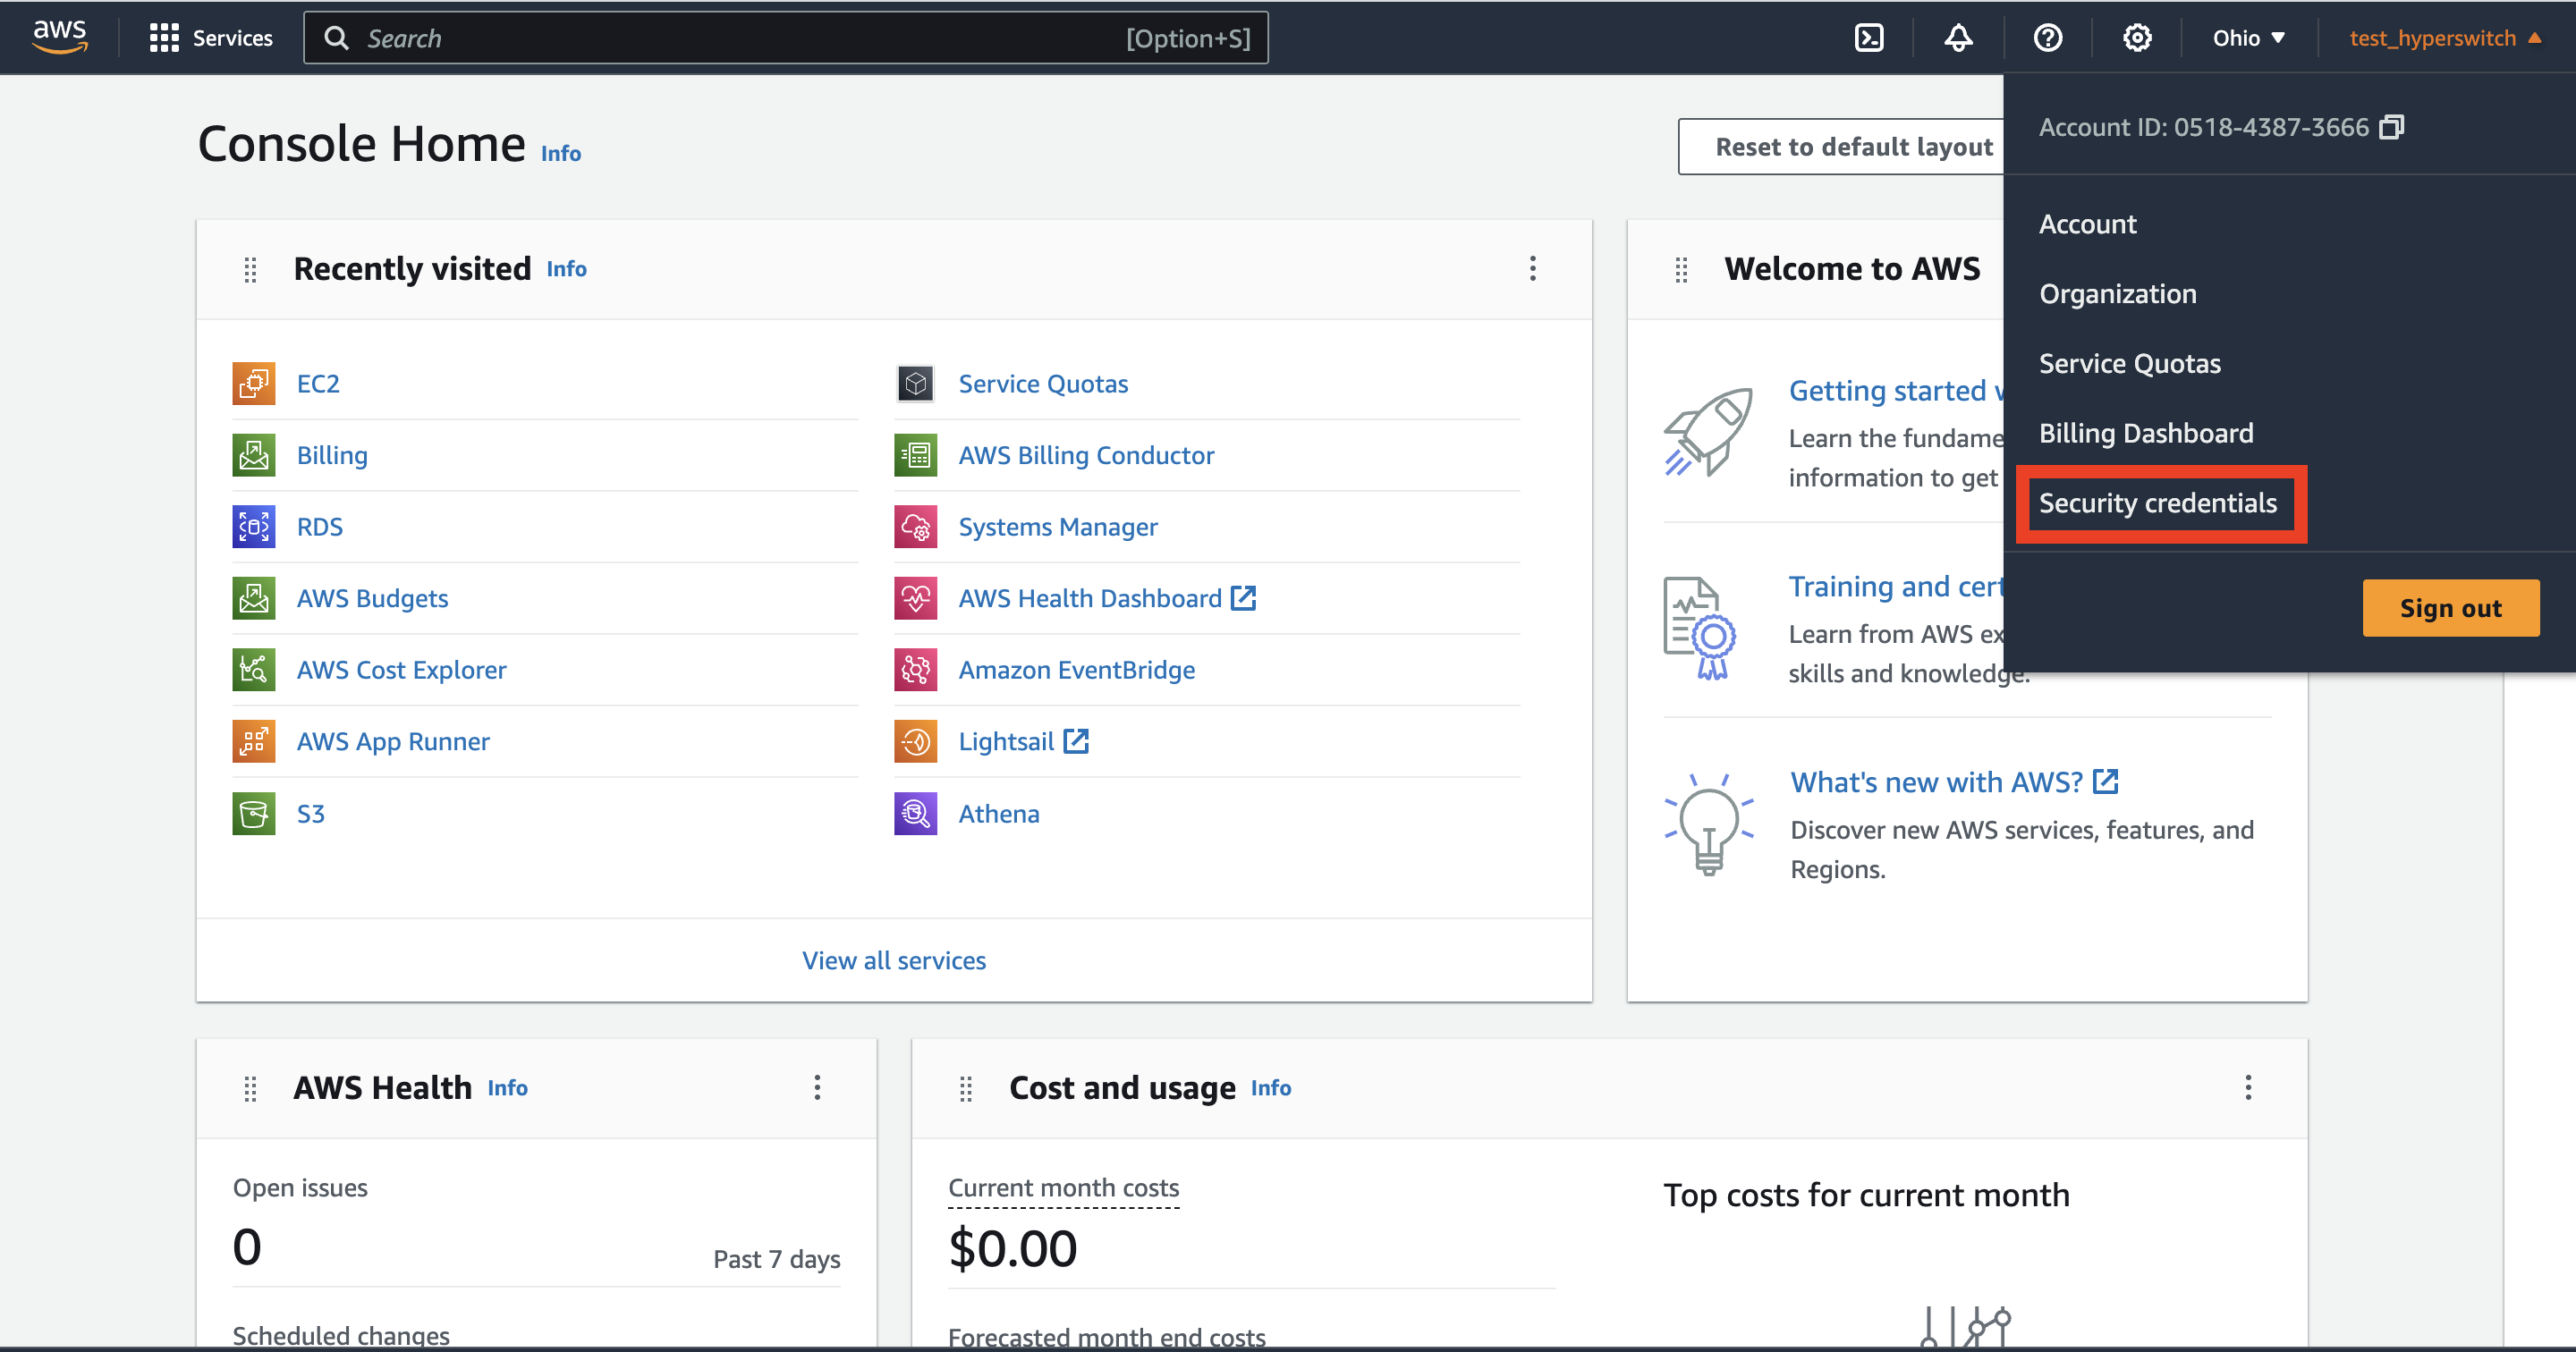Open Cost and usage widget options

pos(2248,1087)
